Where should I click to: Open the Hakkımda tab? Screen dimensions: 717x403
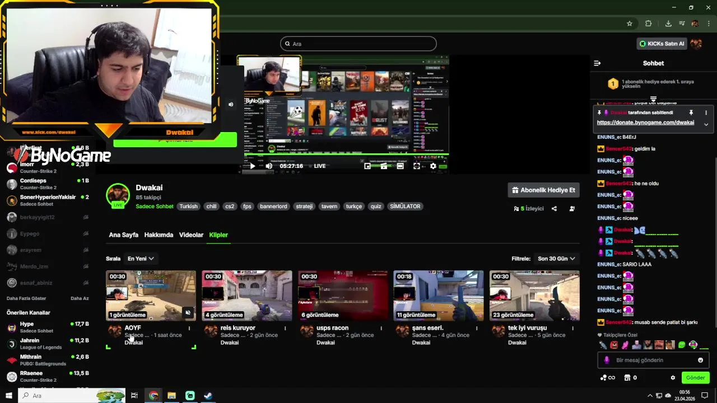(159, 235)
